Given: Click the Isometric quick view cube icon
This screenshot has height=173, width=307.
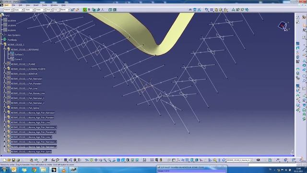Looking at the screenshot, I should (123, 160).
